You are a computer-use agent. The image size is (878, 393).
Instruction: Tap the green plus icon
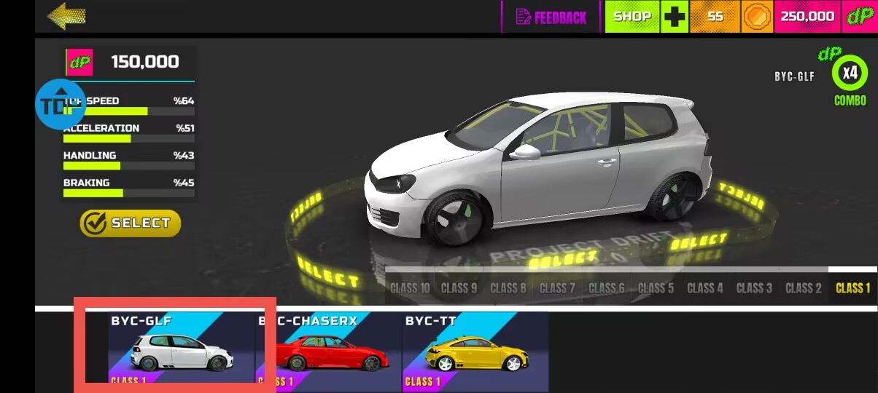coord(675,16)
